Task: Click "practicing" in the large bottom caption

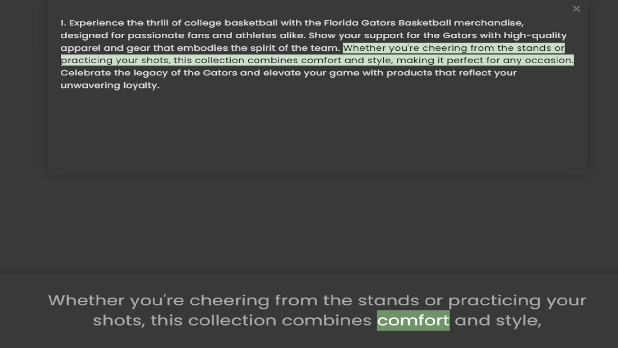Action: (494, 301)
